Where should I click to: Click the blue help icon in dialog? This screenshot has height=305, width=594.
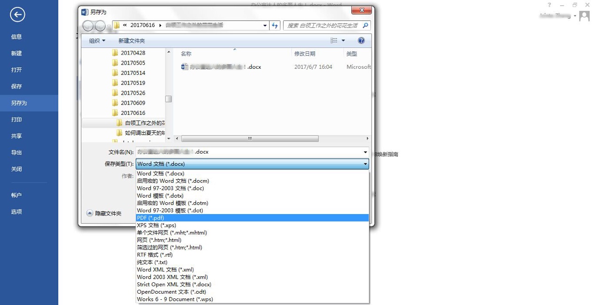click(x=361, y=40)
